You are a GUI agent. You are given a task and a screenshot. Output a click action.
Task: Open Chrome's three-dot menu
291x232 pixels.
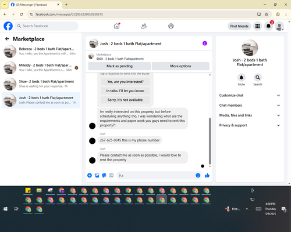pyautogui.click(x=286, y=14)
